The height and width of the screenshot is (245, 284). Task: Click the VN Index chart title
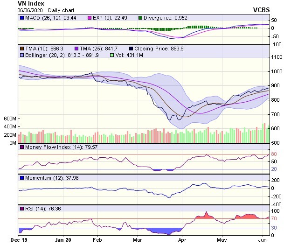pyautogui.click(x=18, y=3)
